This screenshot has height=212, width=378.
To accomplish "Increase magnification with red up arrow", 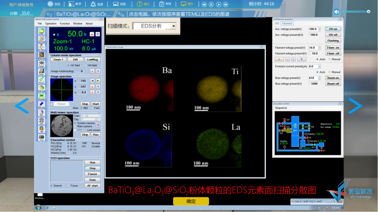I will tap(92, 34).
